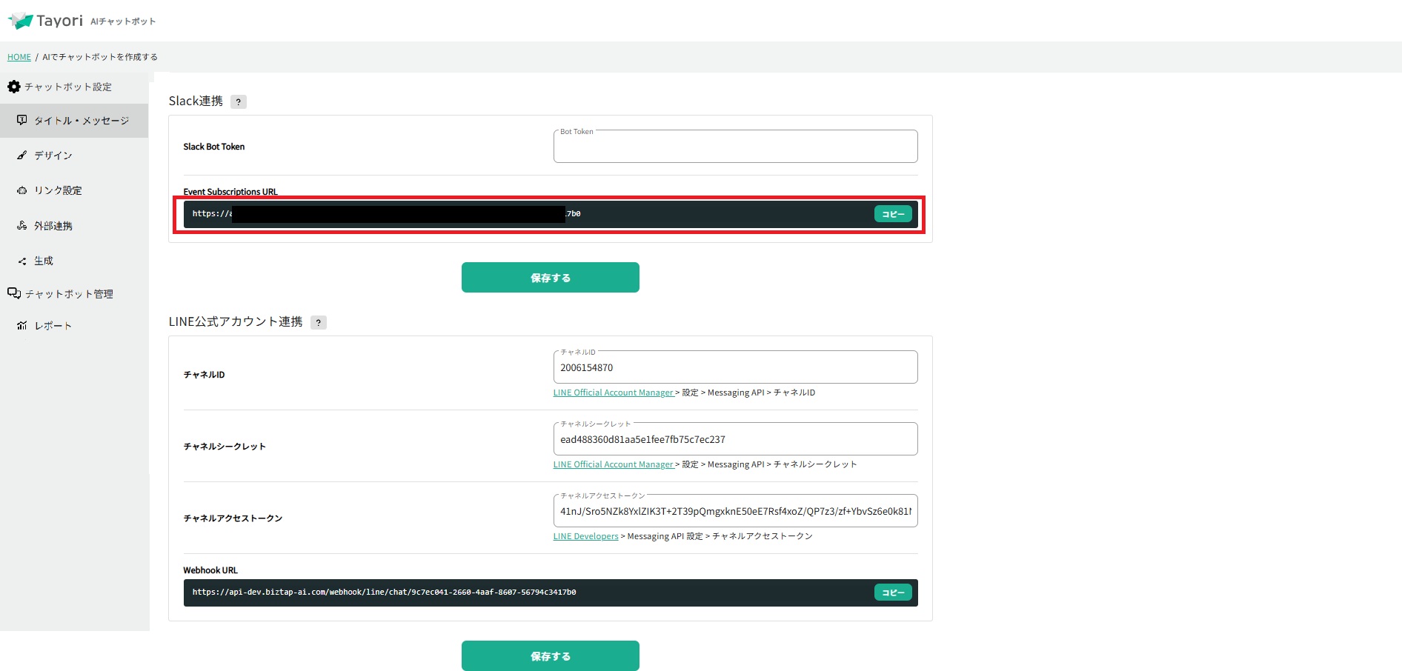This screenshot has width=1402, height=671.
Task: Open help for Slack連携 question mark
Action: (x=238, y=102)
